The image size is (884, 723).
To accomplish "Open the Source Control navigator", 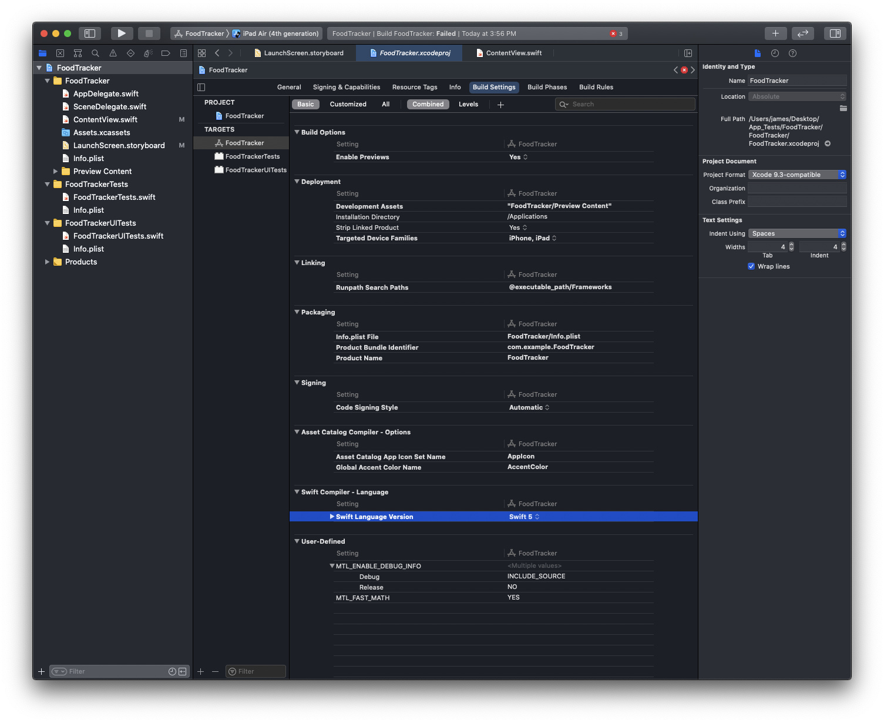I will pos(60,53).
